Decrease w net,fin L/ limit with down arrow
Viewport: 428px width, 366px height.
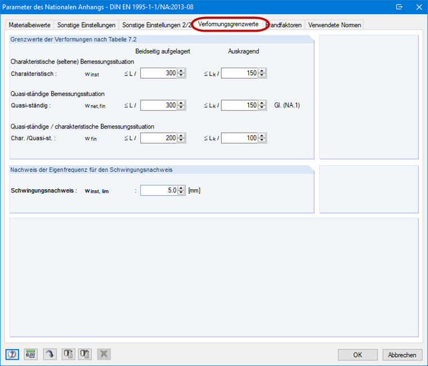coord(181,108)
